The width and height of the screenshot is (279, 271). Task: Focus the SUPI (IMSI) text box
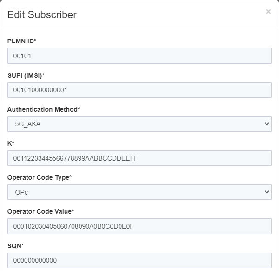139,90
